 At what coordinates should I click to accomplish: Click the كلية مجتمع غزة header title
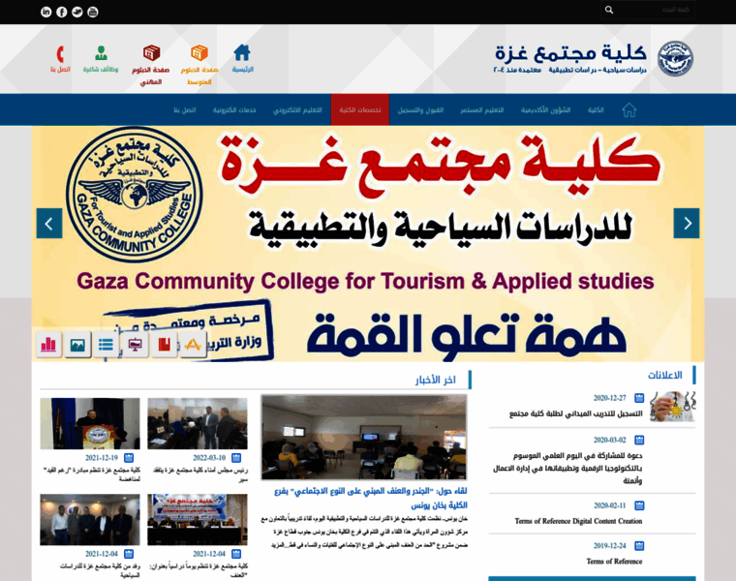570,52
